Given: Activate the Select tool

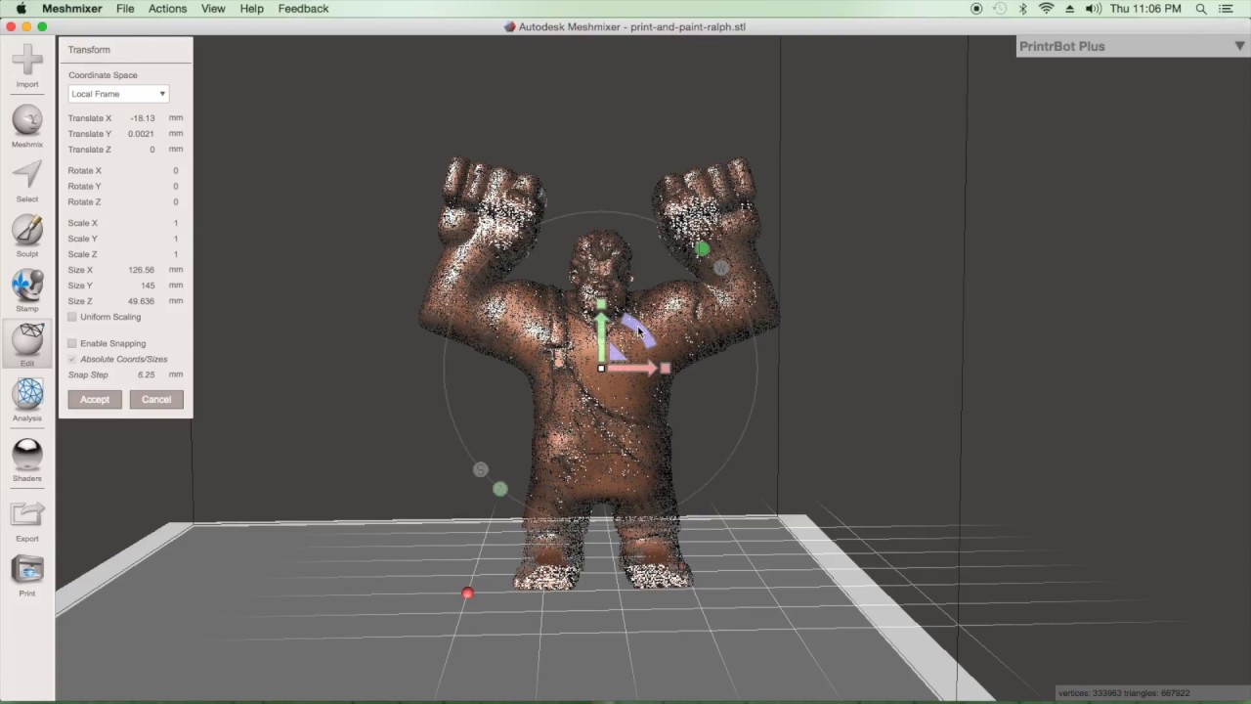Looking at the screenshot, I should point(27,181).
